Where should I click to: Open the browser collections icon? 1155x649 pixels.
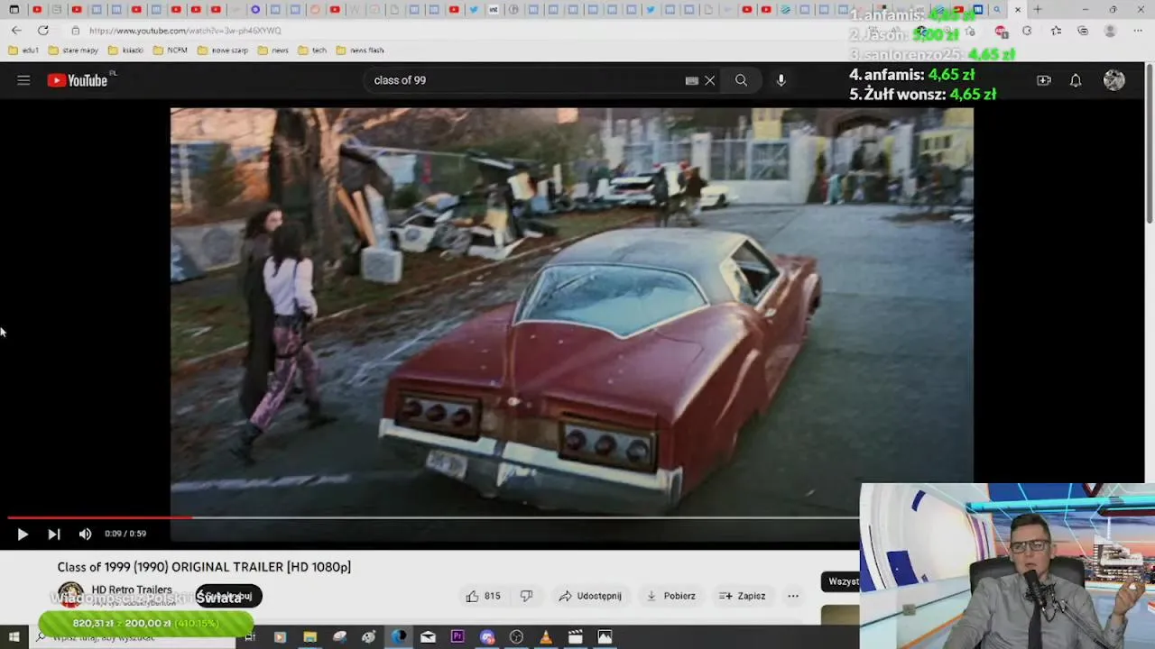coord(1083,31)
